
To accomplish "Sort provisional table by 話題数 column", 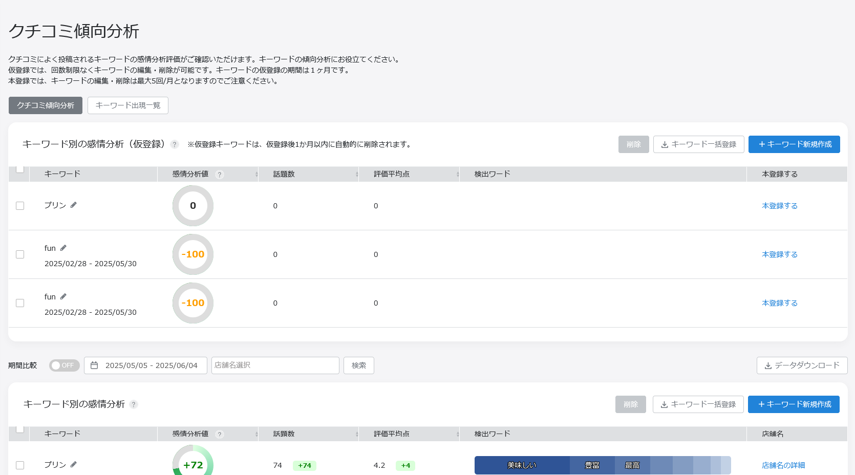I will 356,175.
